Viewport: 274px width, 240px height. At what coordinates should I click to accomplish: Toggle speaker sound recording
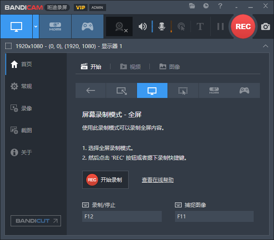[x=143, y=26]
